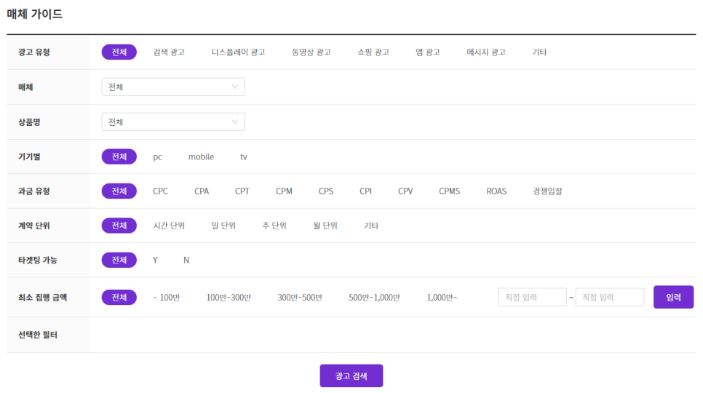Filter by 메시지 광고

point(486,52)
